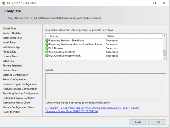Select Feature Rules step
The width and height of the screenshot is (170, 128).
click(x=10, y=70)
